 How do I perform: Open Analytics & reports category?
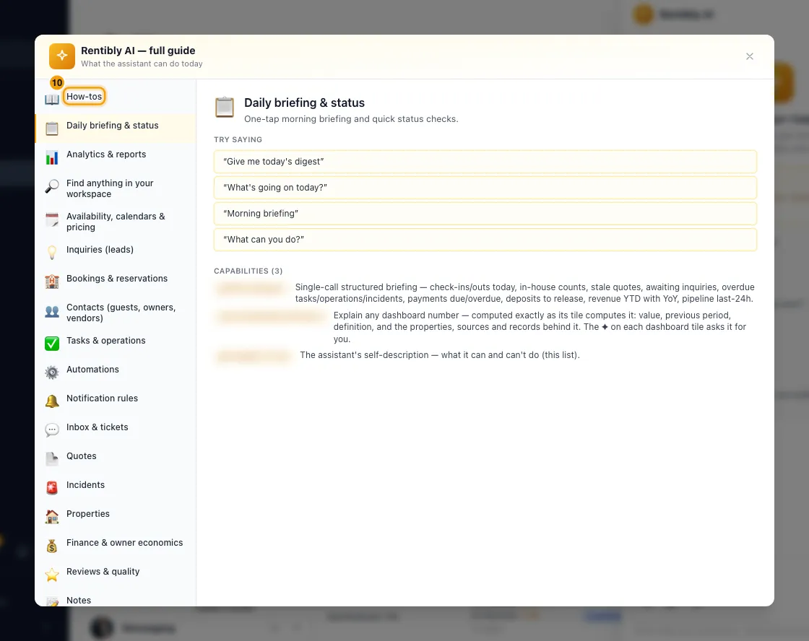pos(116,157)
